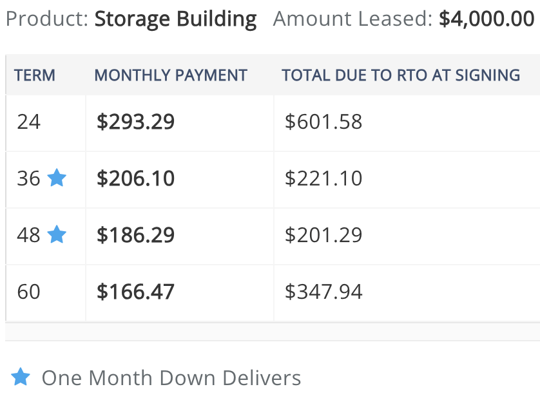Select TOTAL DUE TO RTO AT SIGNING header
Image resolution: width=540 pixels, height=398 pixels.
tap(401, 75)
